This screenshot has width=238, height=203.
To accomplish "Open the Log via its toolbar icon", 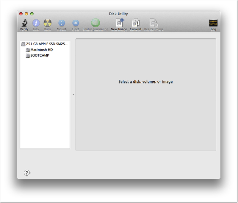I will [213, 23].
